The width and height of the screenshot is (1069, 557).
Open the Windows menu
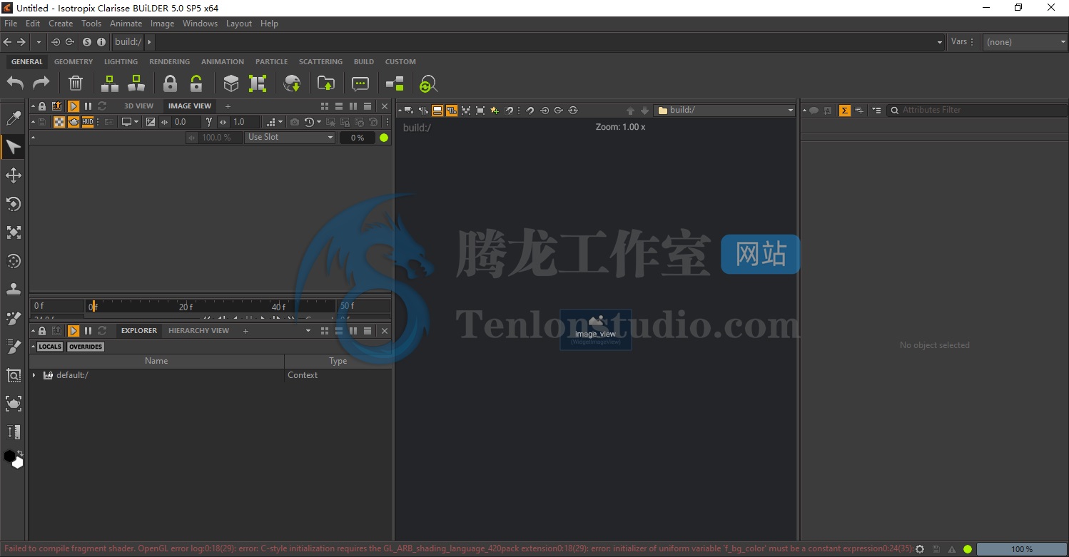tap(200, 24)
